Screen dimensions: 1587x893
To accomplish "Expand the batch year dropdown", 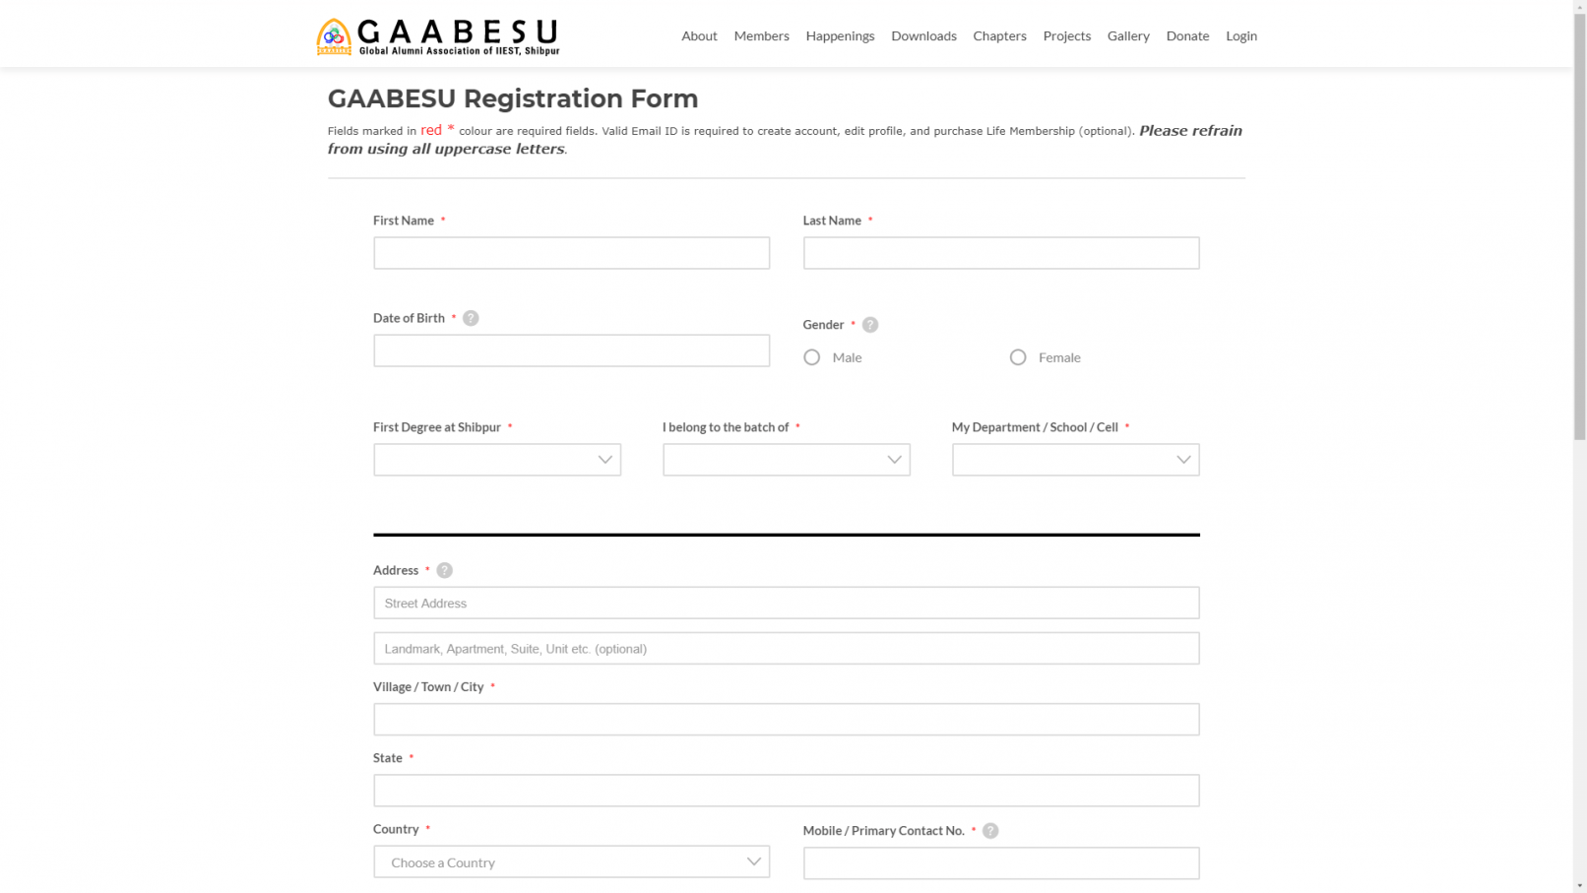I will [786, 460].
